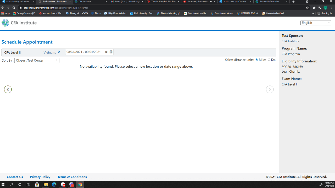This screenshot has height=188, width=335.
Task: Open Viber from the taskbar
Action: click(x=71, y=185)
